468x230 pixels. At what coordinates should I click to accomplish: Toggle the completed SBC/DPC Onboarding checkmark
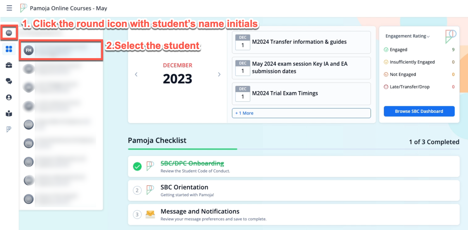(137, 167)
